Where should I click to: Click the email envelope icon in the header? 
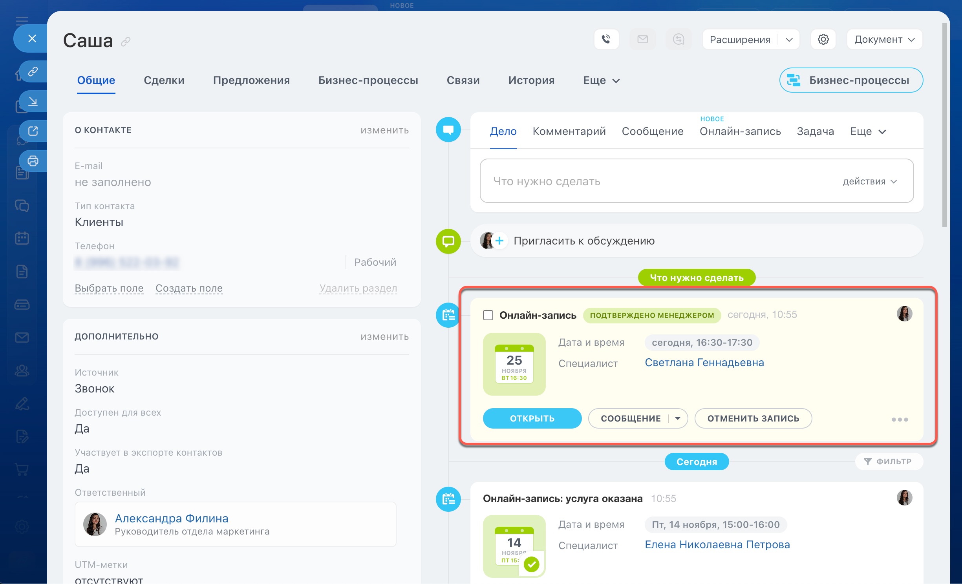642,39
